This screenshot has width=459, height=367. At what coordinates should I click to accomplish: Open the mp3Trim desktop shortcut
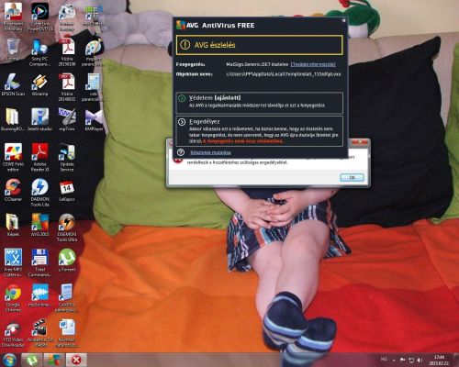(x=67, y=120)
